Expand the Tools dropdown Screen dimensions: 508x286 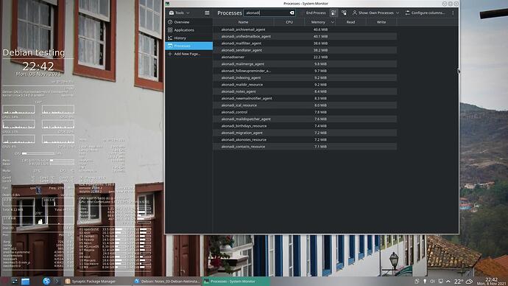pos(180,13)
